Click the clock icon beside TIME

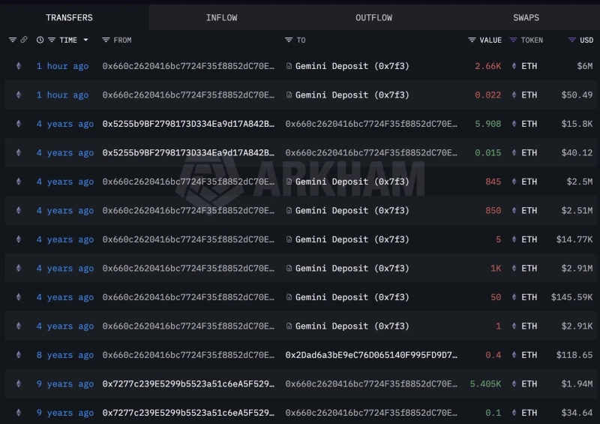pos(40,40)
